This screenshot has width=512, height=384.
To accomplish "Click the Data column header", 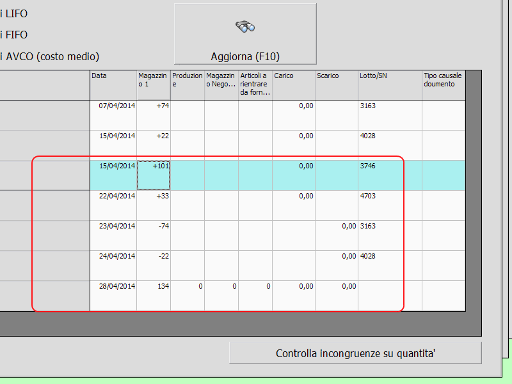I will pyautogui.click(x=113, y=85).
